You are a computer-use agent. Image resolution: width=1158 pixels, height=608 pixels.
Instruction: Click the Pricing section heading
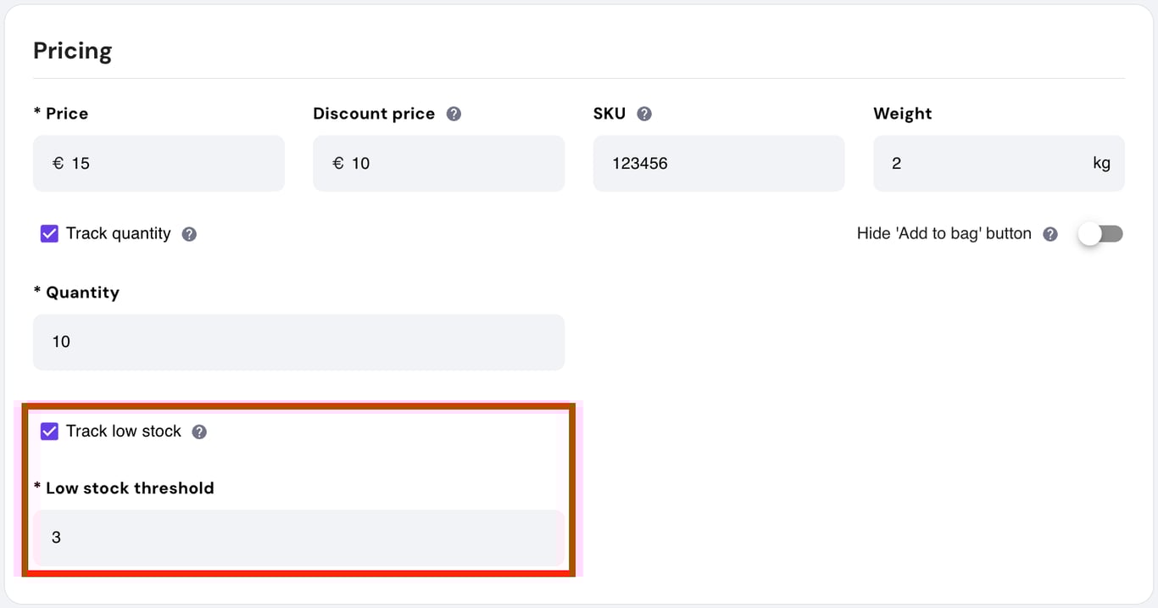click(72, 50)
